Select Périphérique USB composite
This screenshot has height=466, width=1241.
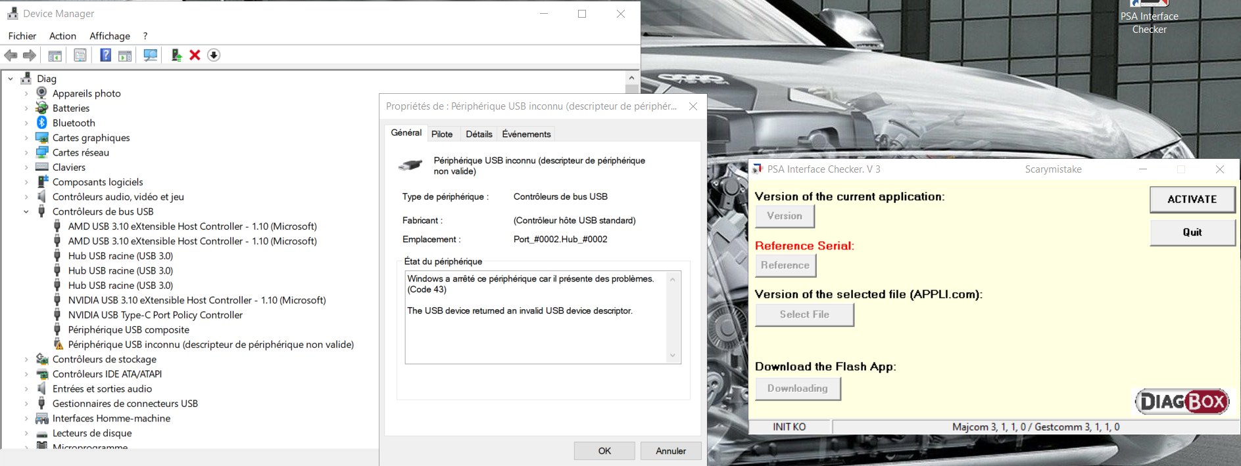[x=129, y=329]
